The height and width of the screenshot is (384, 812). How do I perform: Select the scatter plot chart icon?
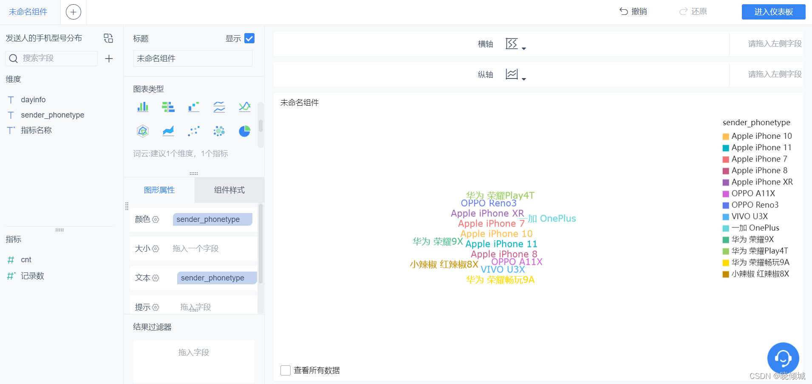click(x=194, y=131)
